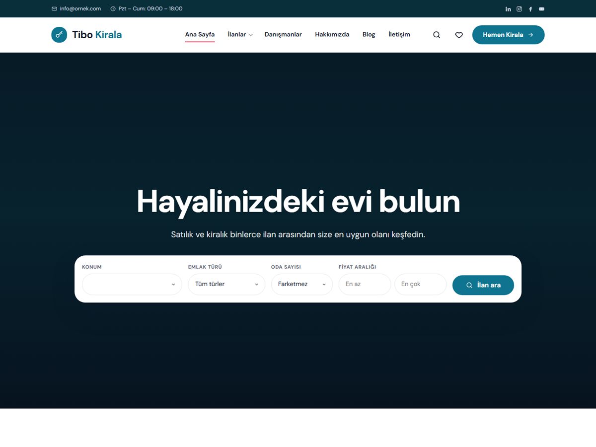Click the Tibo Kirala logo text
The image size is (596, 447).
[x=97, y=35]
